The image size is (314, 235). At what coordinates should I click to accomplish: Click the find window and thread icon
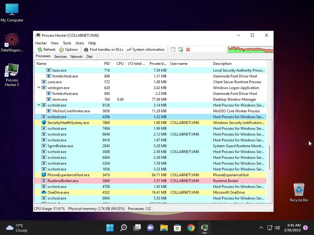click(x=180, y=50)
